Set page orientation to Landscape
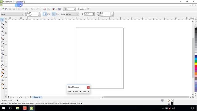This screenshot has height=111, width=197. (x=49, y=14)
